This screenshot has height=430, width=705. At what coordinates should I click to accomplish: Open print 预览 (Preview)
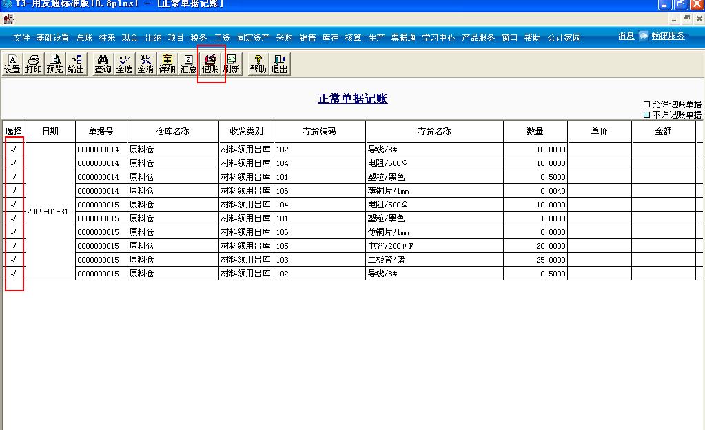[x=54, y=65]
